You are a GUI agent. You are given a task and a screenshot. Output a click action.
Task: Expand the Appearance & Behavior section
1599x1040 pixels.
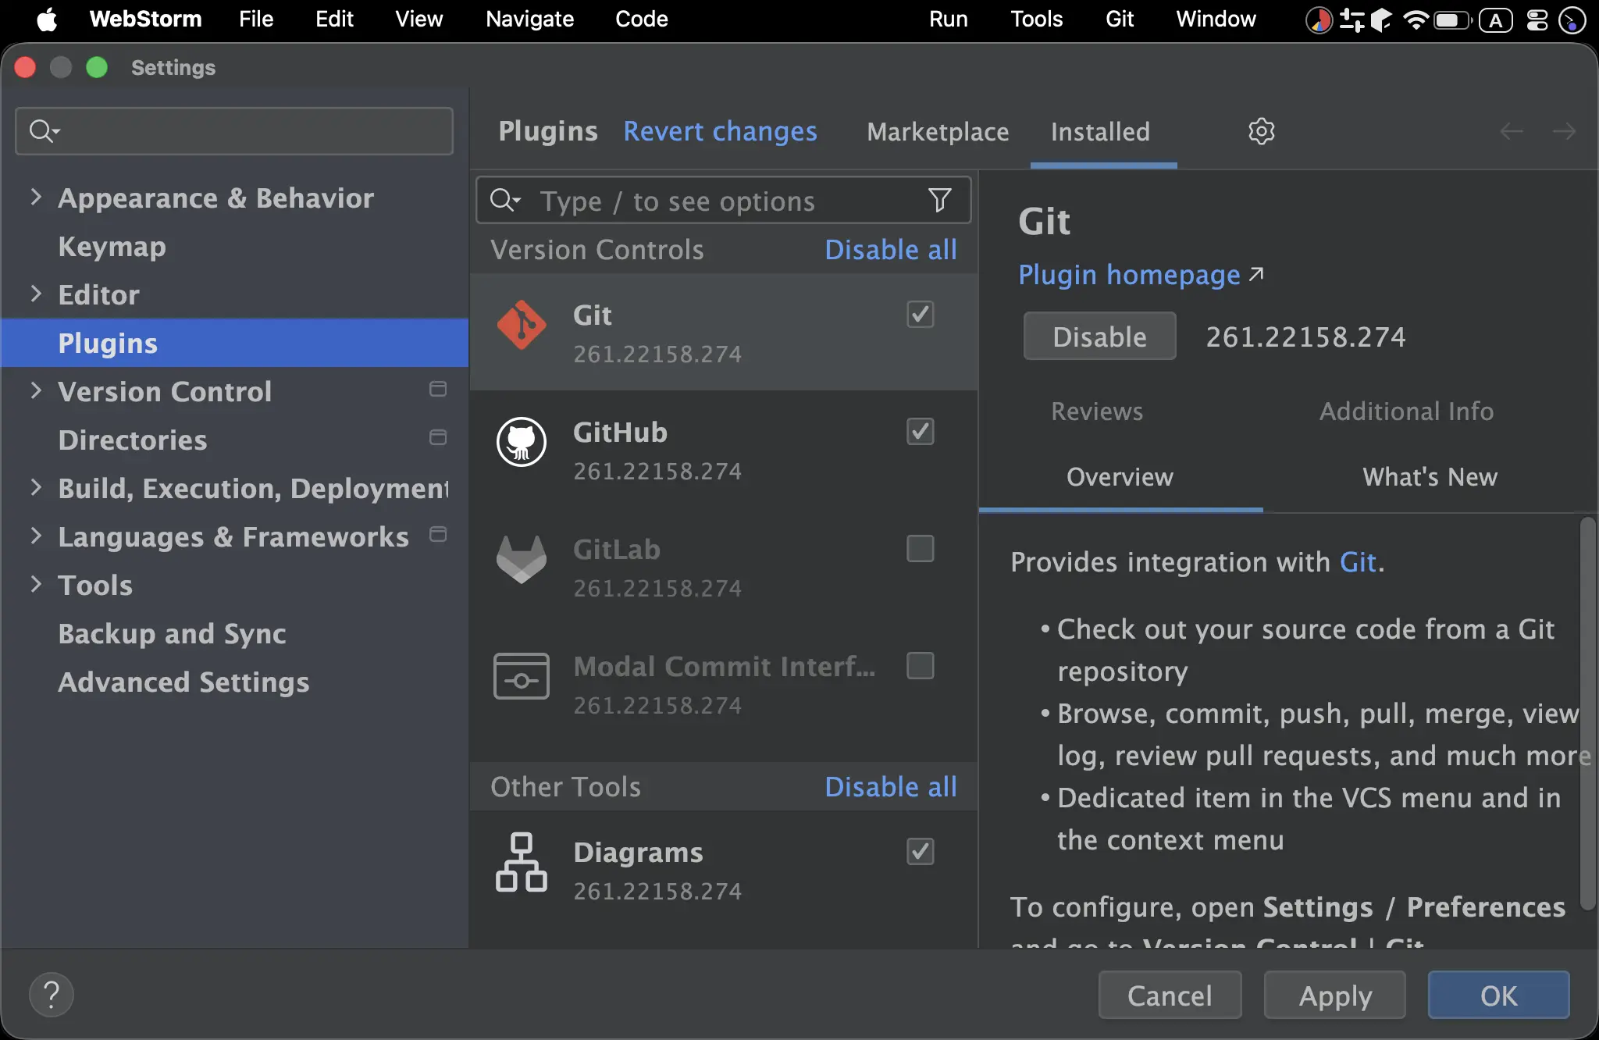coord(35,197)
